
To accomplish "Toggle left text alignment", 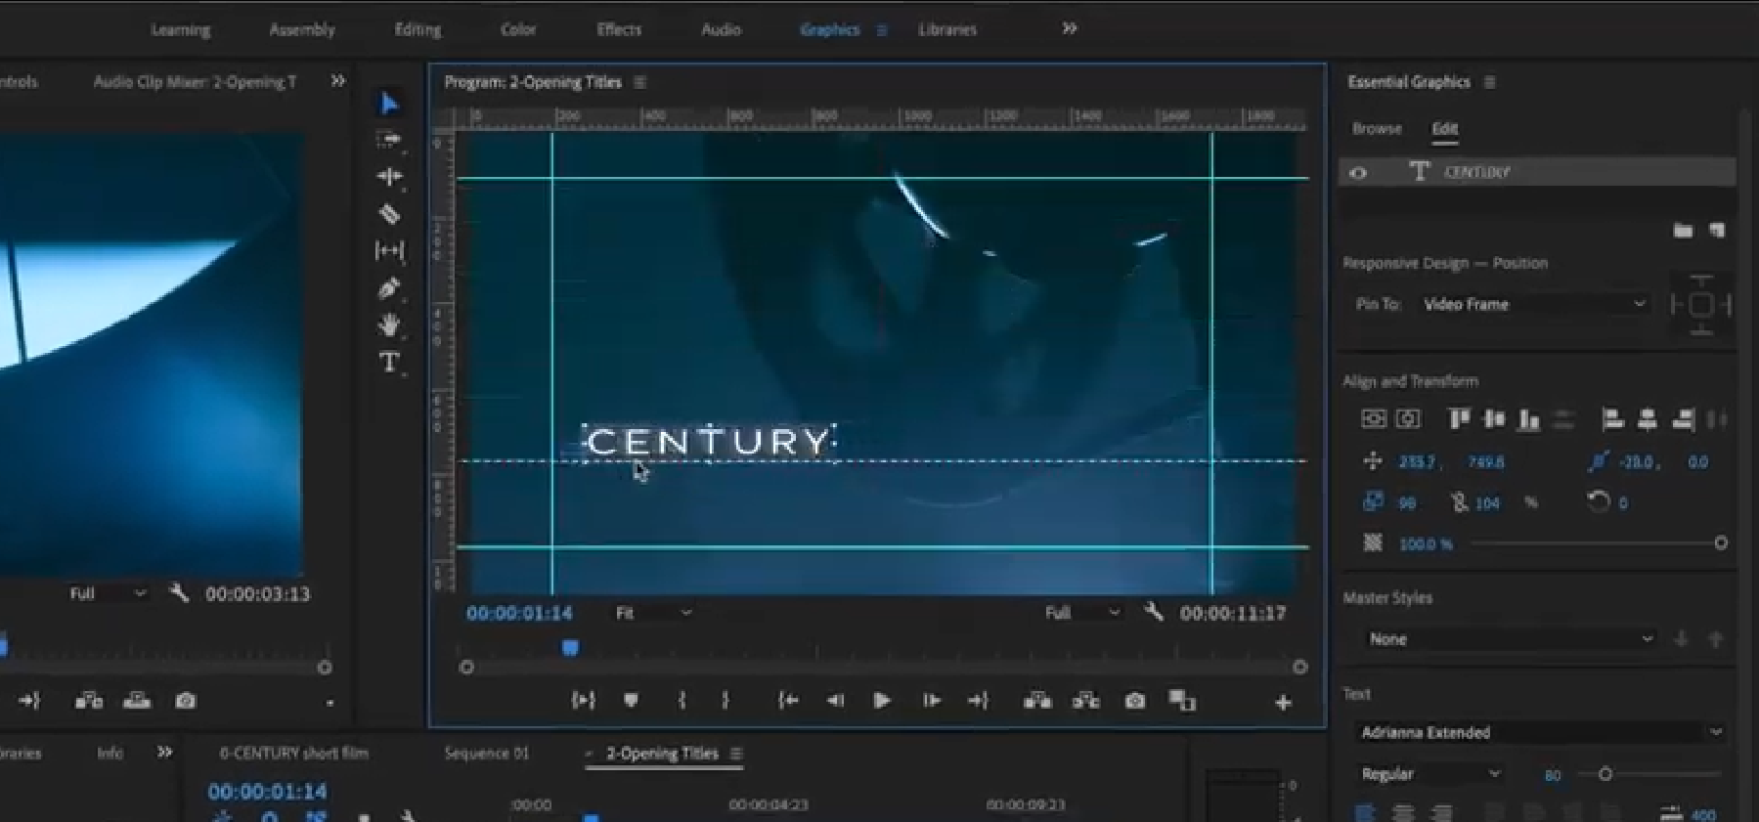I will 1365,811.
